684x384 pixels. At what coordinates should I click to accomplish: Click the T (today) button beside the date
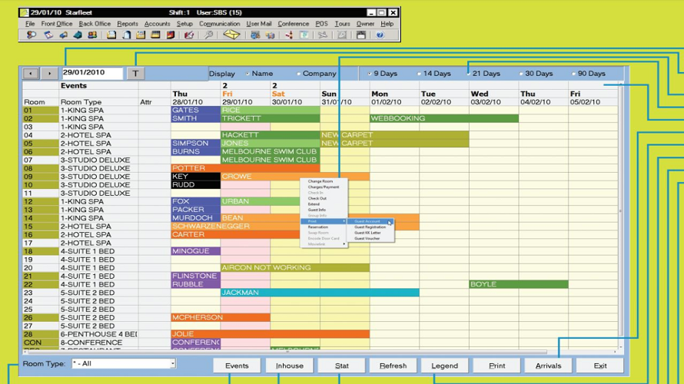(x=135, y=74)
